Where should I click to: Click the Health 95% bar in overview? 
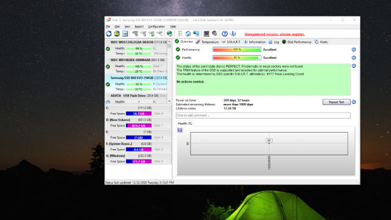pyautogui.click(x=236, y=57)
